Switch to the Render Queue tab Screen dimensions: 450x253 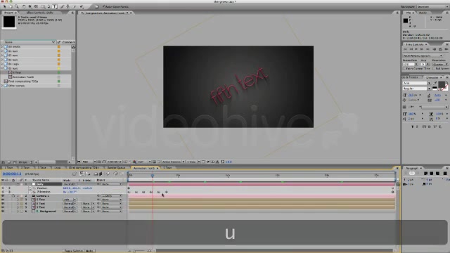click(116, 168)
